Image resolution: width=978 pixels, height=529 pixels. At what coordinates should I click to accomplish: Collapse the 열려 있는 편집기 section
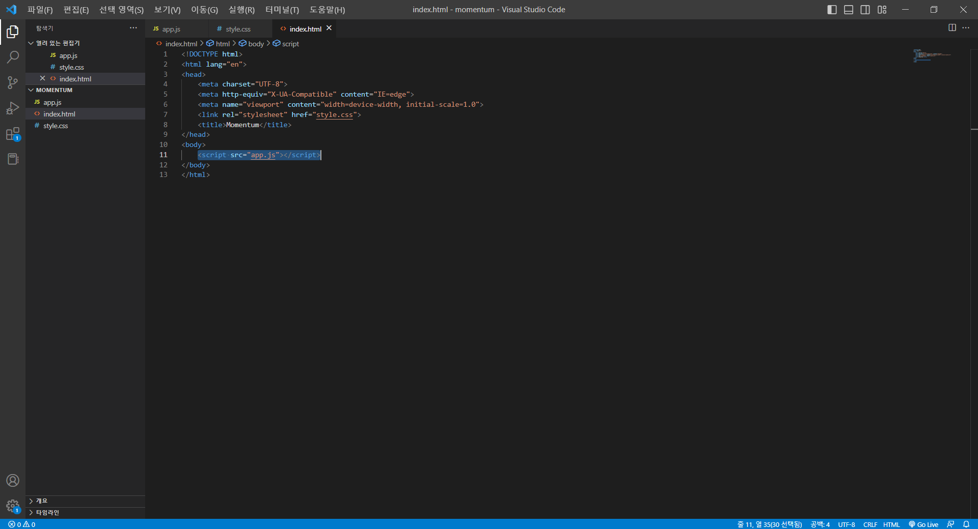point(85,43)
